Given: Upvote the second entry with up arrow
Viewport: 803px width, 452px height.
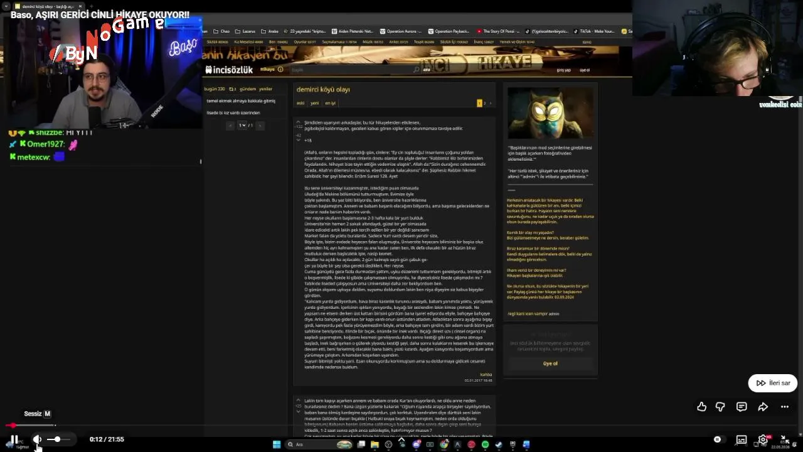Looking at the screenshot, I should (x=299, y=401).
